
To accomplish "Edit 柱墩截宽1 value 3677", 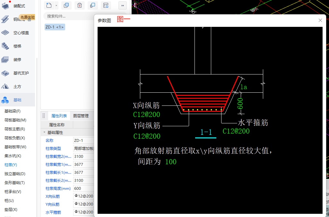I will 84,164.
